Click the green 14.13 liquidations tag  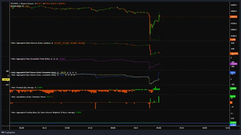(232, 96)
